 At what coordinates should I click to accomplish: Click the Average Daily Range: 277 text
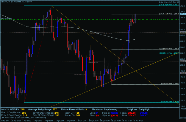(x=43, y=109)
